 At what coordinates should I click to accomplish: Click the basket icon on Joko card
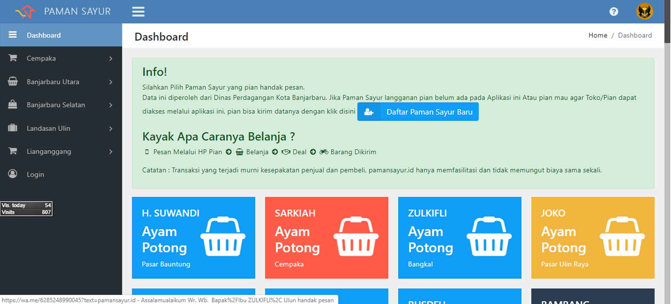[x=622, y=236]
